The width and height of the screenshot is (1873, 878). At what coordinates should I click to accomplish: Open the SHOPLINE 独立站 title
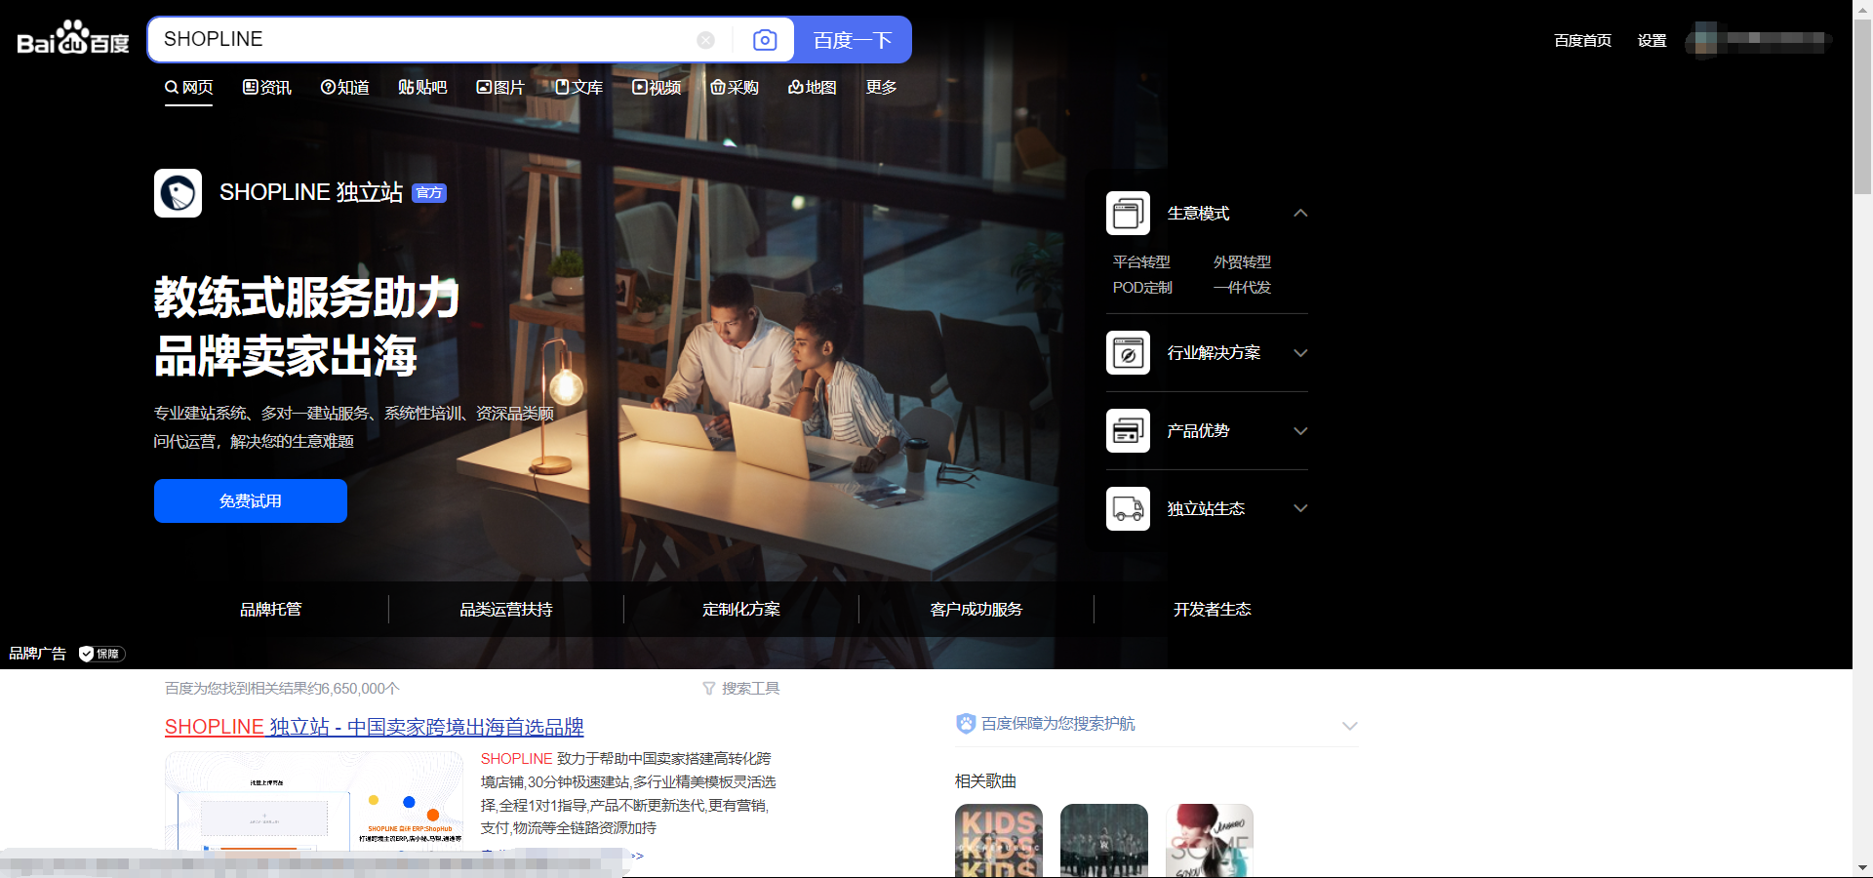310,193
